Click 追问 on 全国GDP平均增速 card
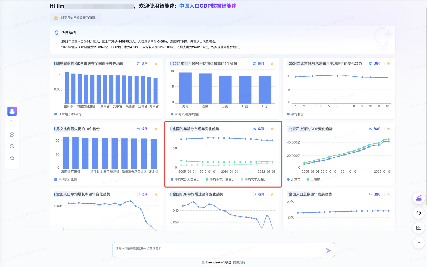Image resolution: width=427 pixels, height=267 pixels. [x=259, y=194]
